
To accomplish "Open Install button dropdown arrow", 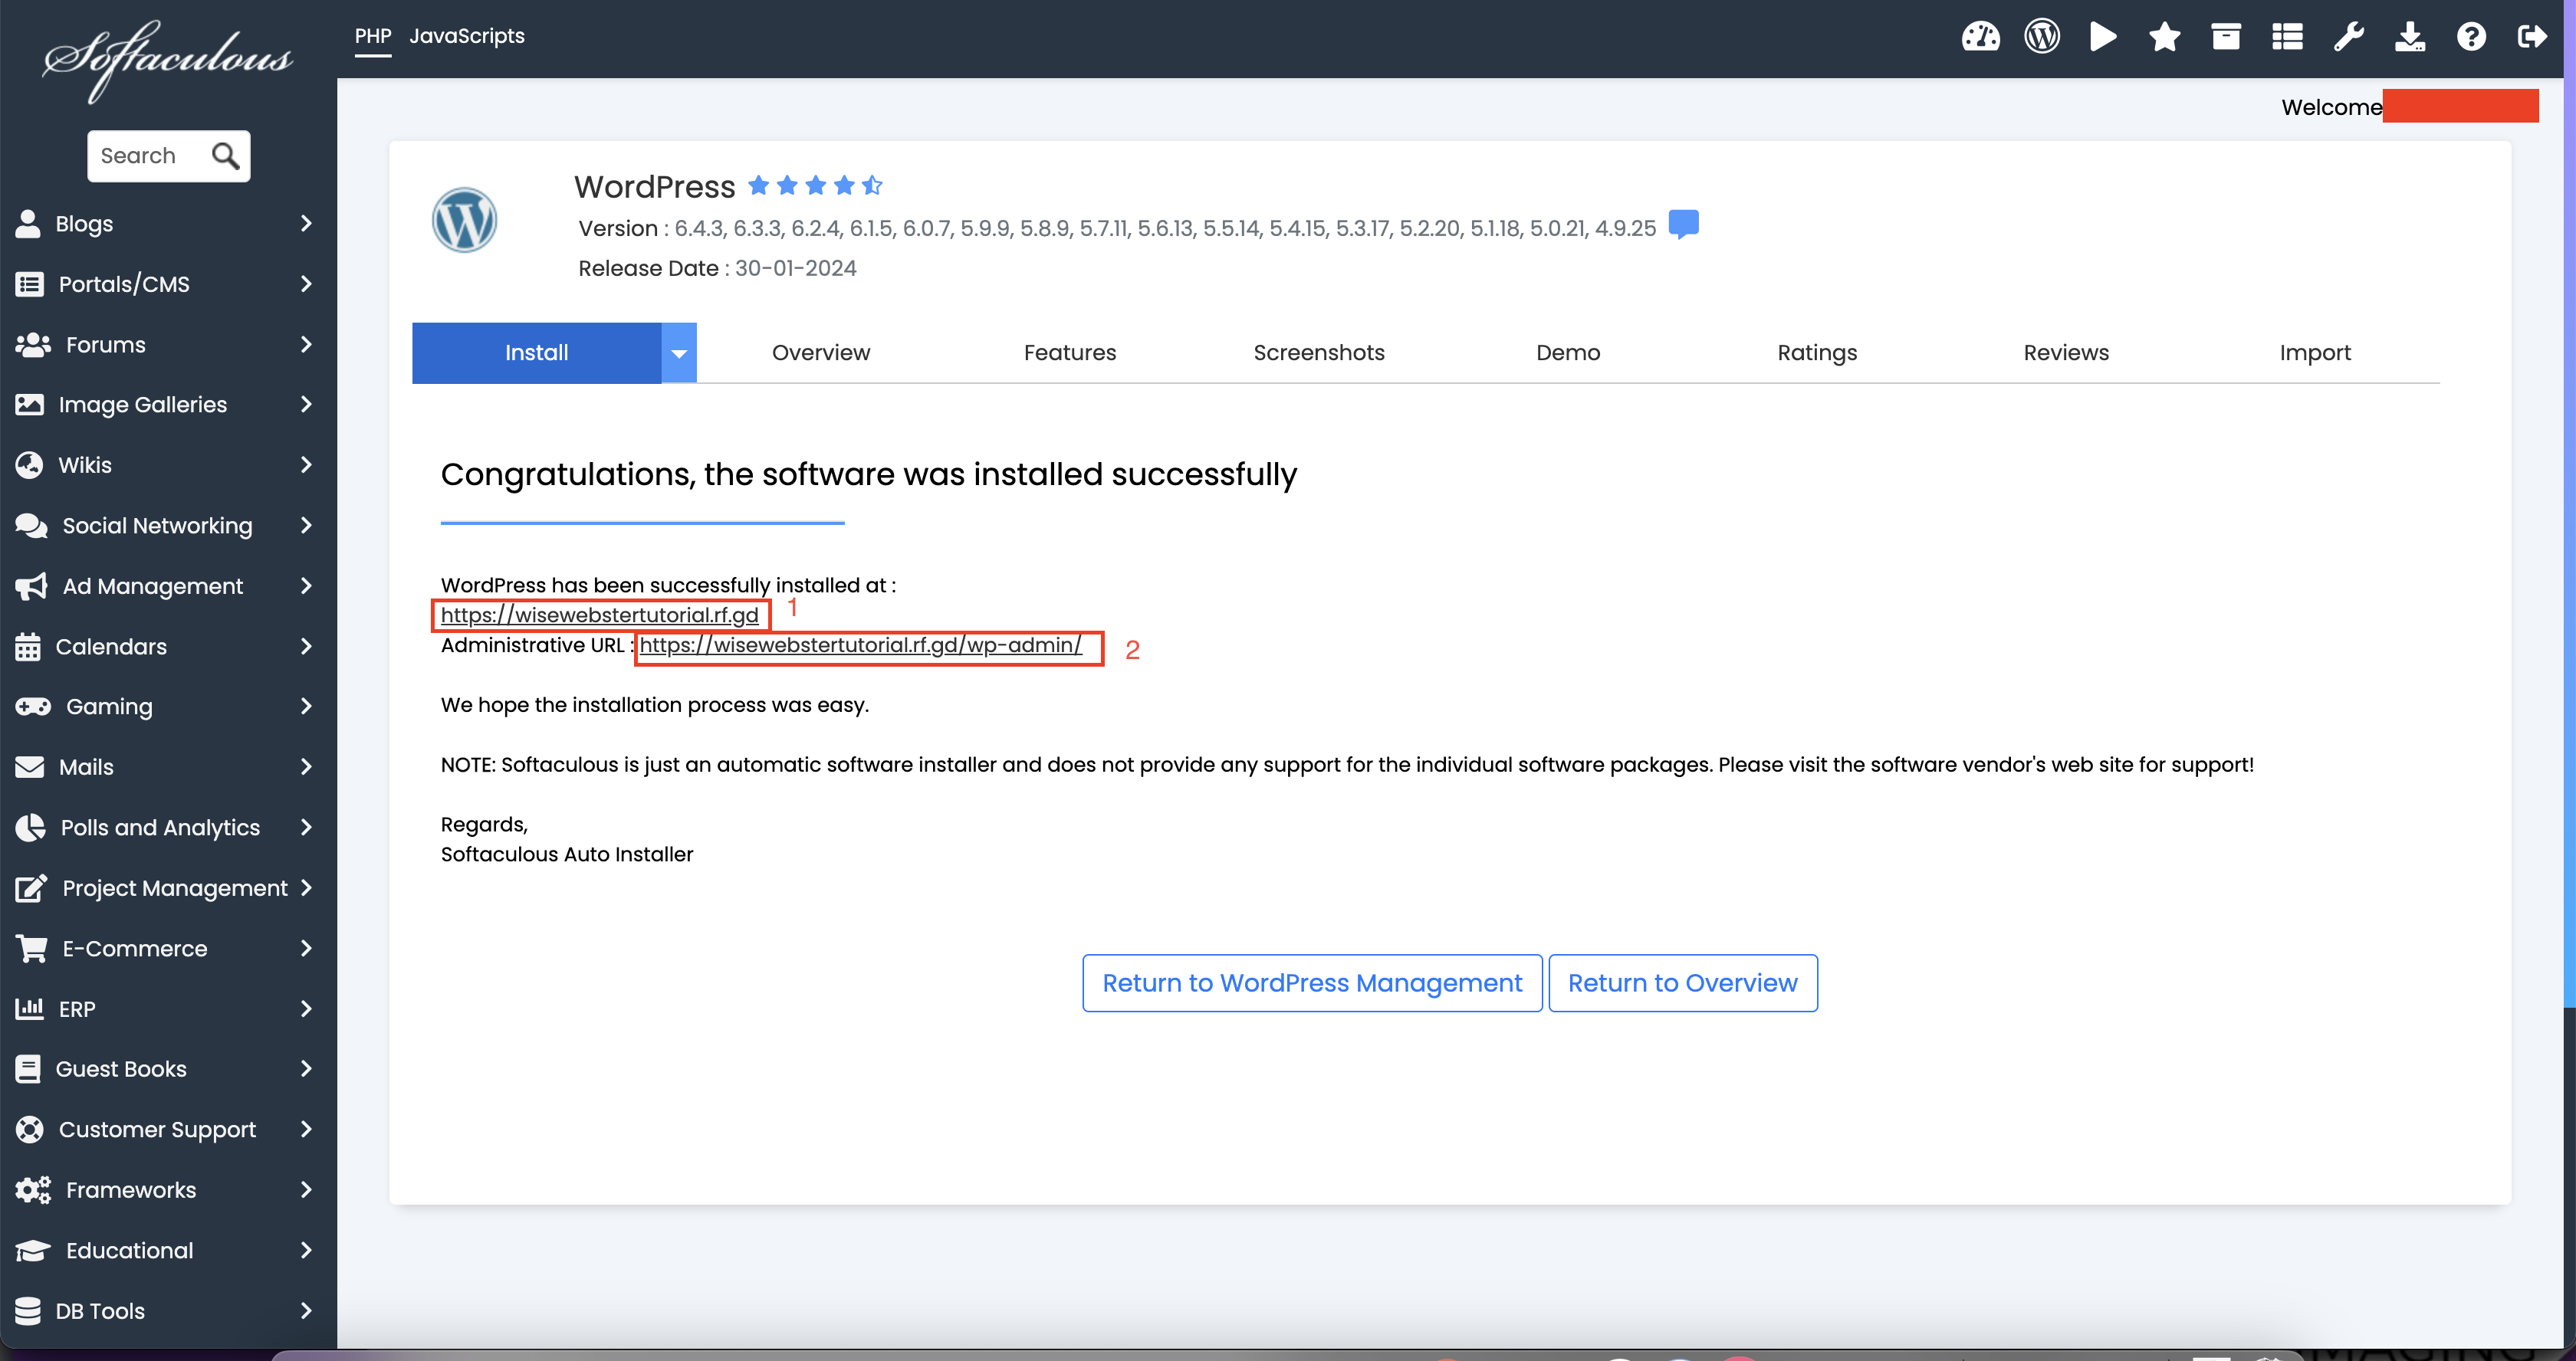I will tap(678, 353).
